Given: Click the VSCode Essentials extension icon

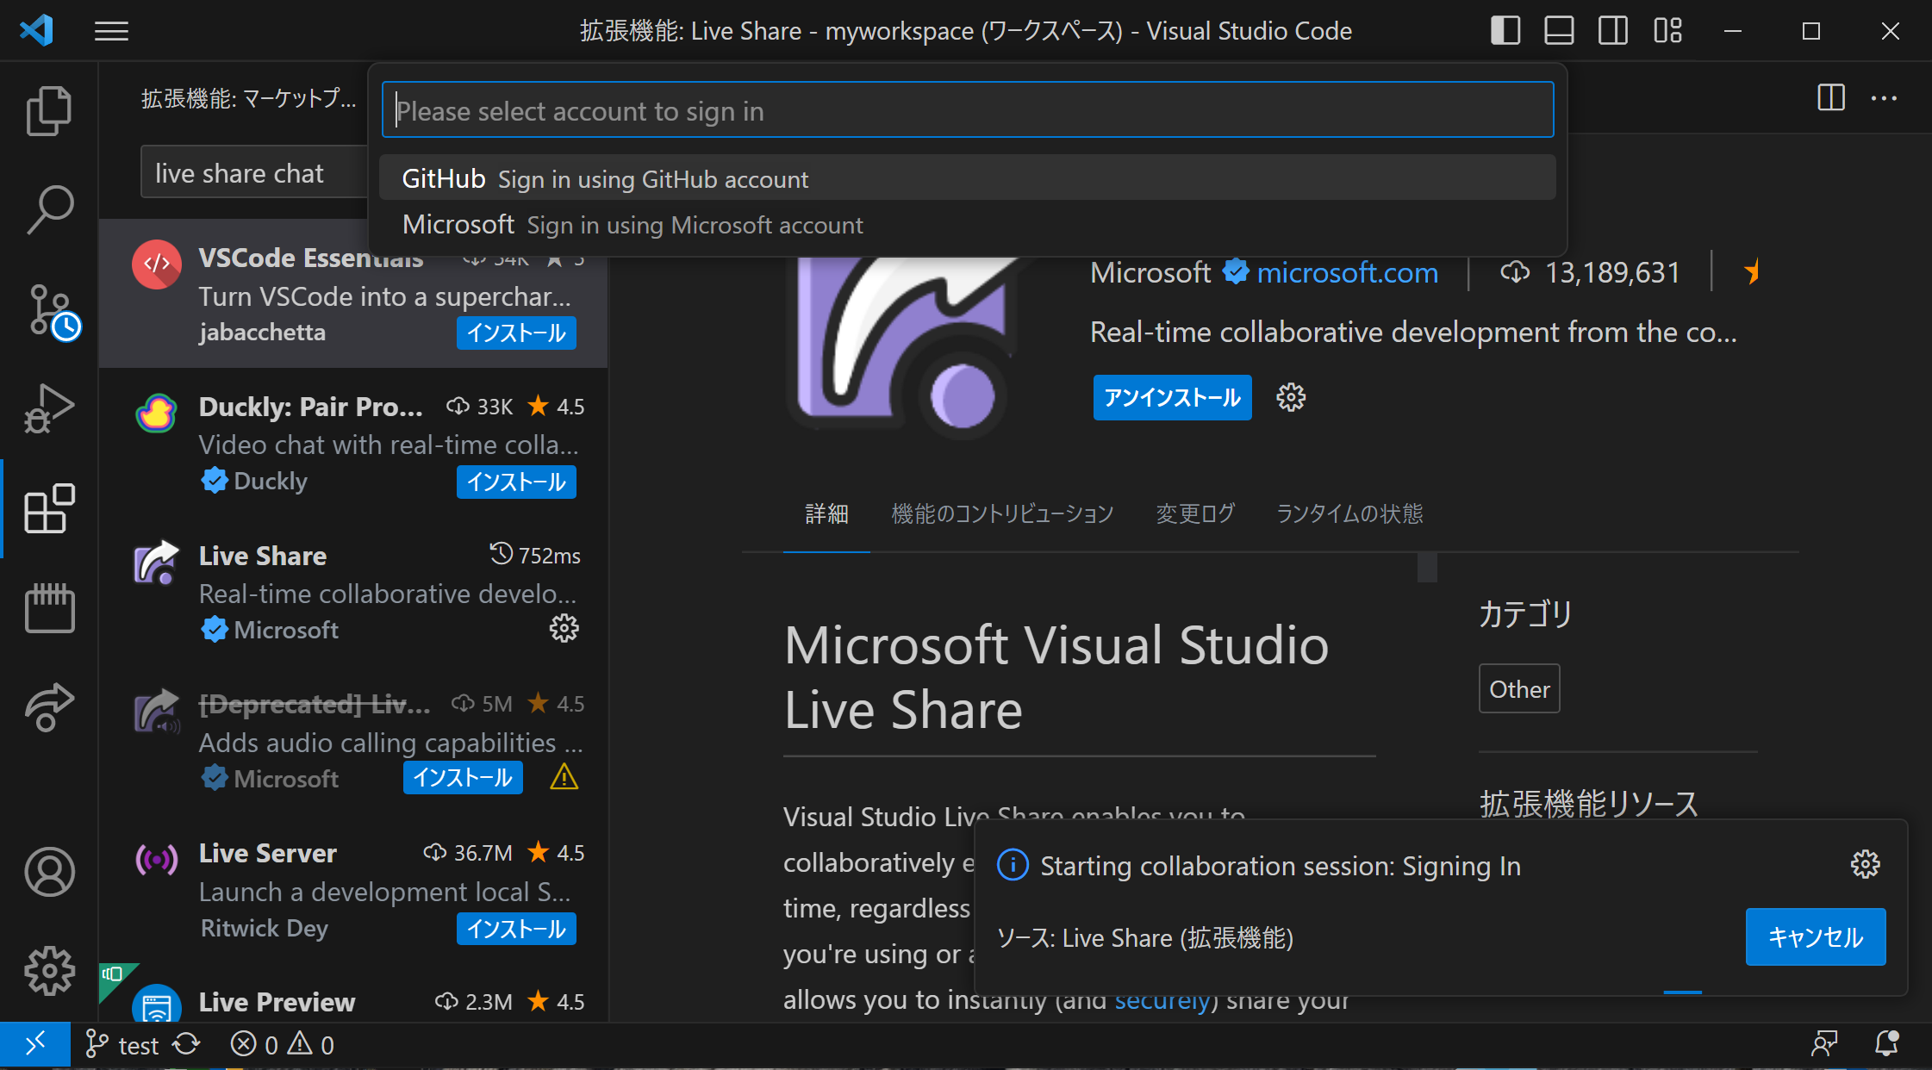Looking at the screenshot, I should 157,264.
